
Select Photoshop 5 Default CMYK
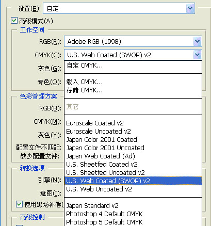[x=133, y=222]
